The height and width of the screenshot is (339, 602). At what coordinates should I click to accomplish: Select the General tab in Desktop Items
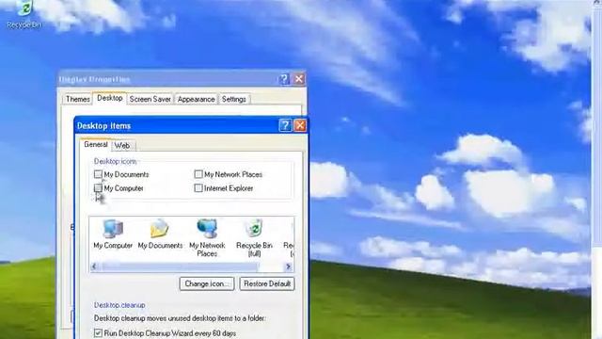coord(96,144)
